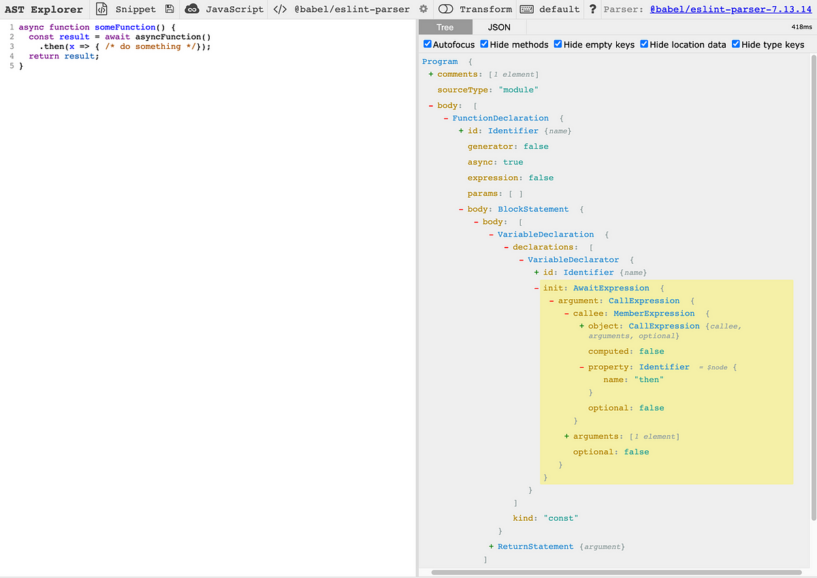Expand the comments node
This screenshot has width=817, height=578.
point(431,74)
